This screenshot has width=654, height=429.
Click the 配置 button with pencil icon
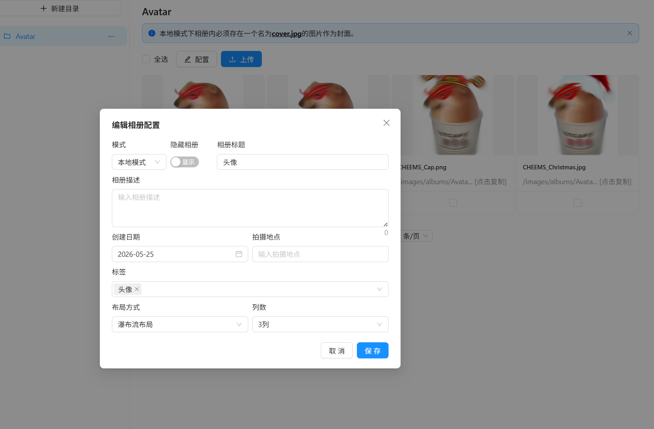(x=196, y=59)
